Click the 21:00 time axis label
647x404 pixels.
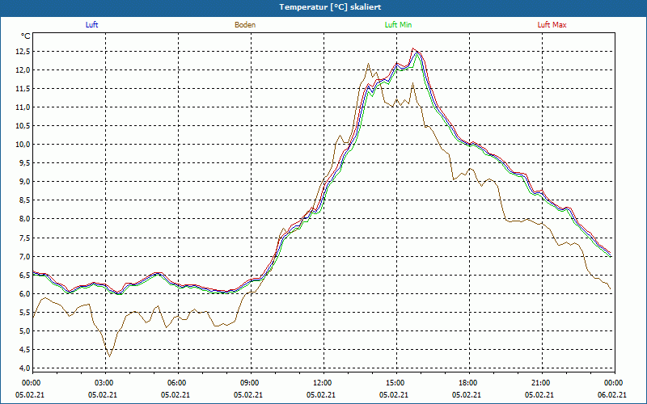(540, 383)
